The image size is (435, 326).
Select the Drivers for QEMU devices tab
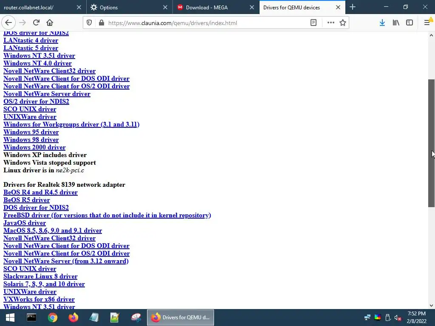(302, 7)
